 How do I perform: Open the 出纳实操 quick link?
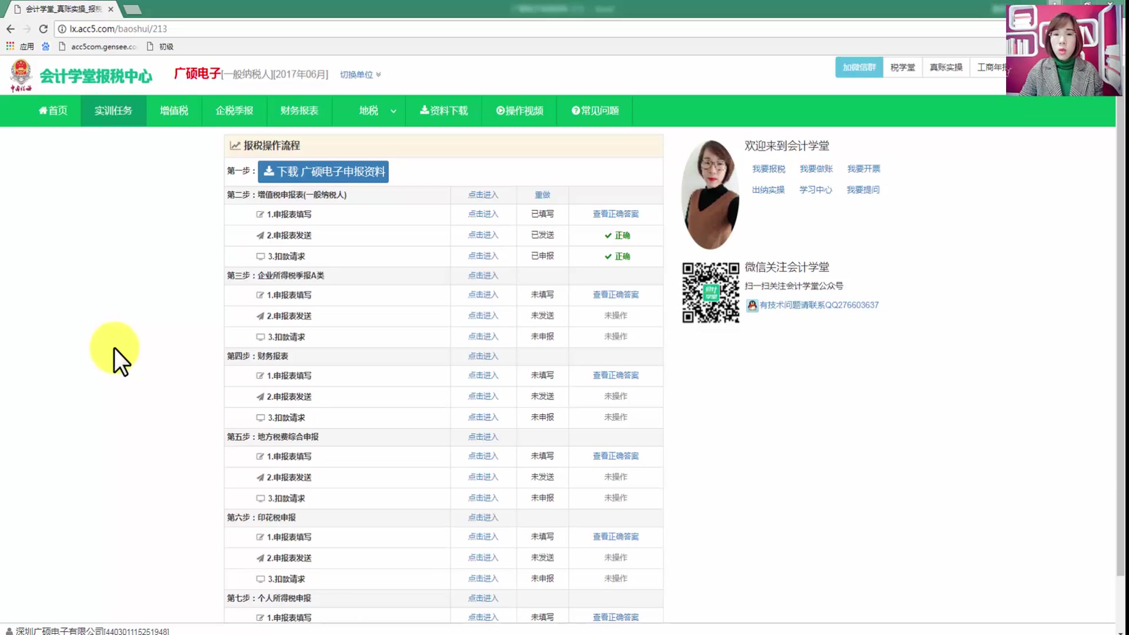click(x=768, y=189)
